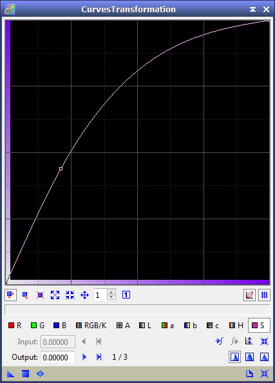Select the S saturation curve
Viewport: 275px width, 383px height.
(259, 326)
